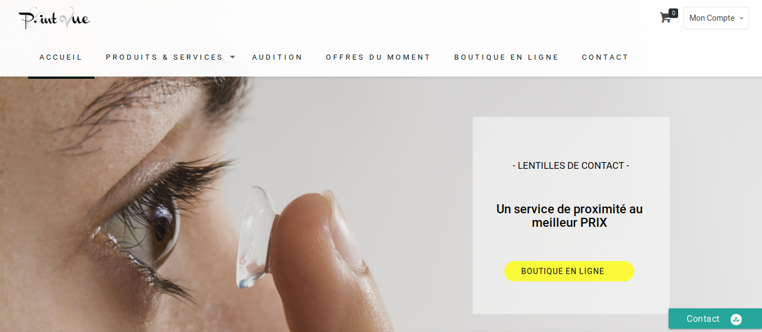Open the teal Contact chat button
Viewport: 762px width, 332px height.
pos(715,318)
